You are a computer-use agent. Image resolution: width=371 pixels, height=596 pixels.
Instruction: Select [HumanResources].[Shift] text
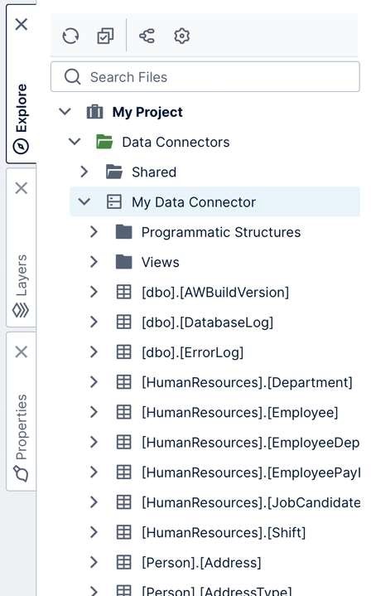coord(224,532)
